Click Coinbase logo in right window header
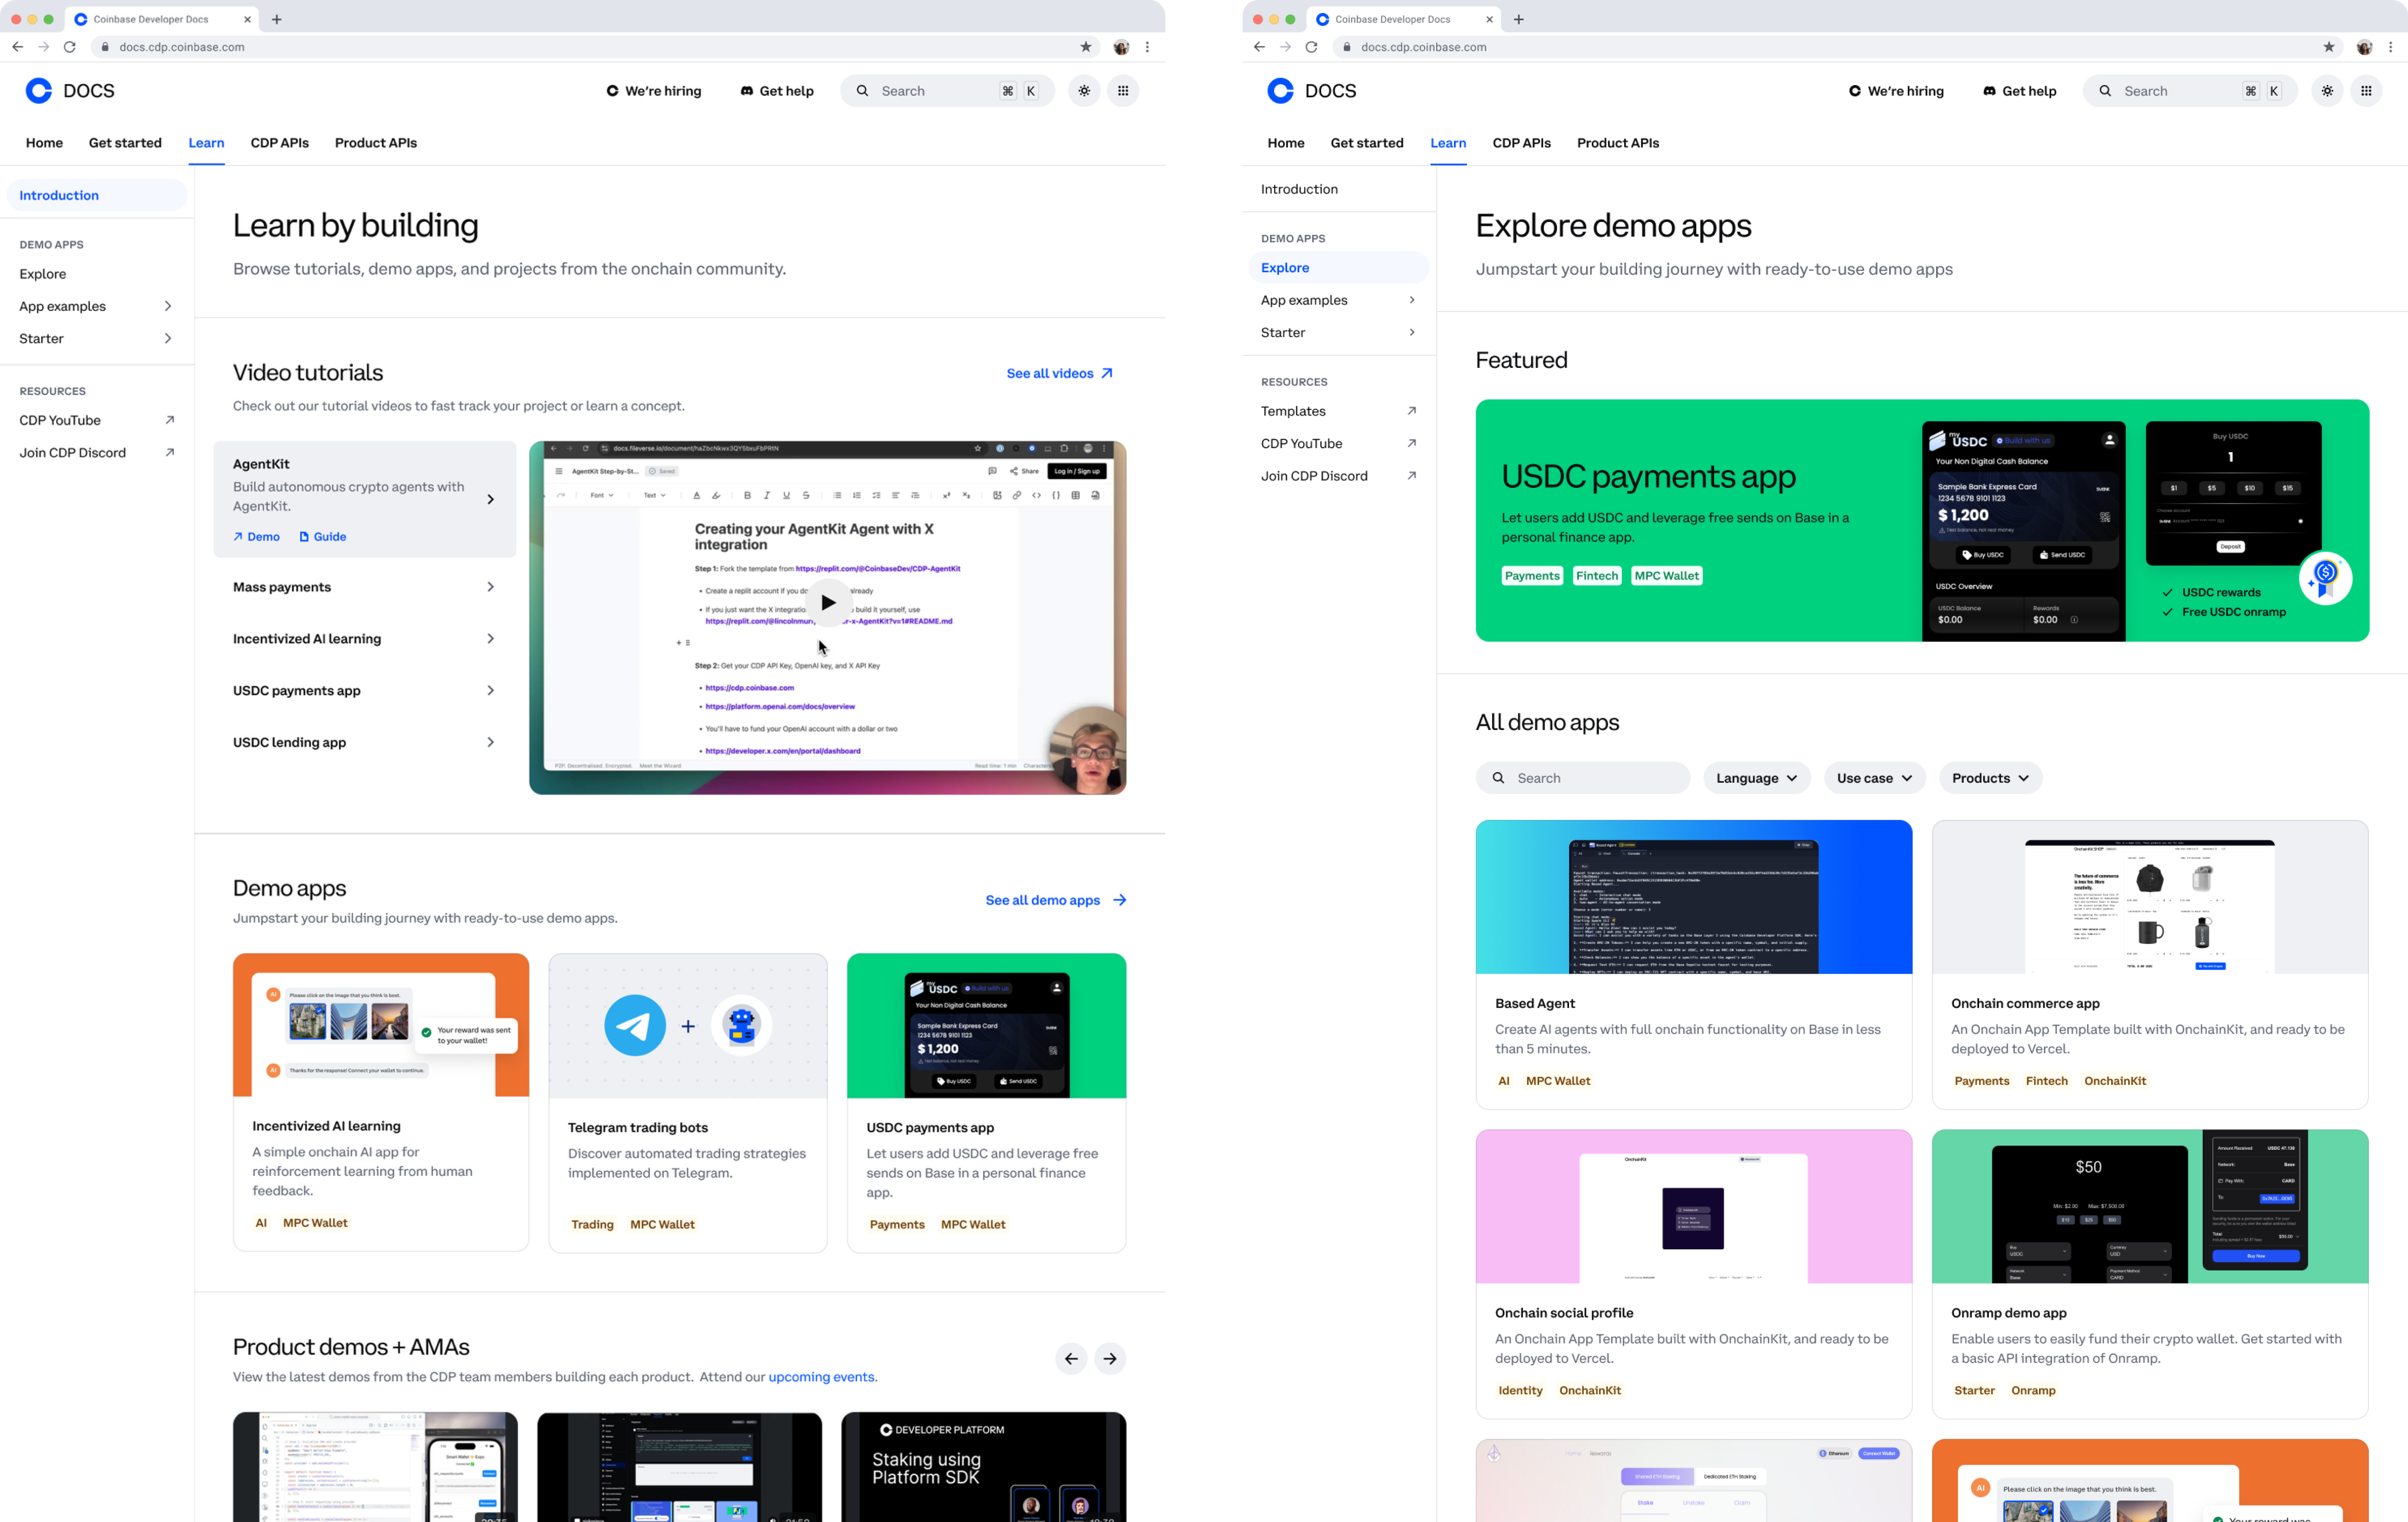The image size is (2408, 1522). (x=1280, y=91)
